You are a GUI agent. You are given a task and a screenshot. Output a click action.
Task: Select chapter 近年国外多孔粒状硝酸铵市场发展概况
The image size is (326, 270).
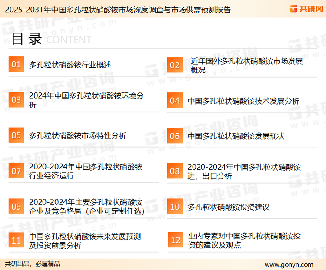click(246, 66)
